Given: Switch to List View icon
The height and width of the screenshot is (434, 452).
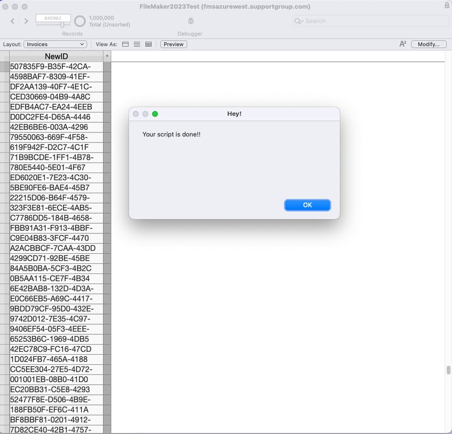Looking at the screenshot, I should click(x=137, y=44).
